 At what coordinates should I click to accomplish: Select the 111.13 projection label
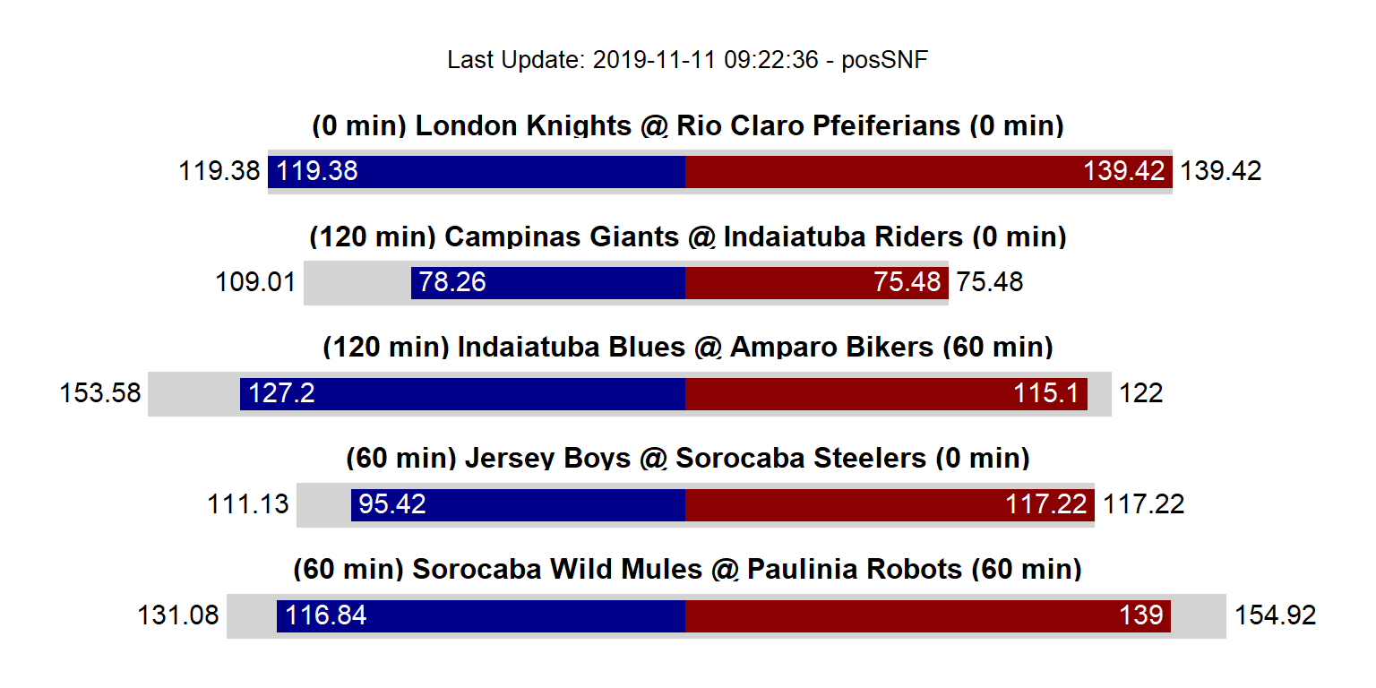tap(248, 504)
